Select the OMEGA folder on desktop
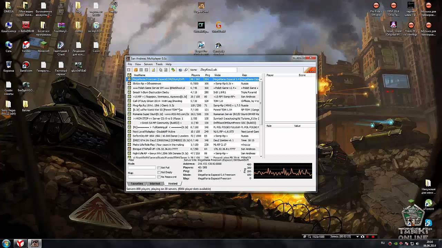Image resolution: width=442 pixels, height=248 pixels. click(x=9, y=7)
